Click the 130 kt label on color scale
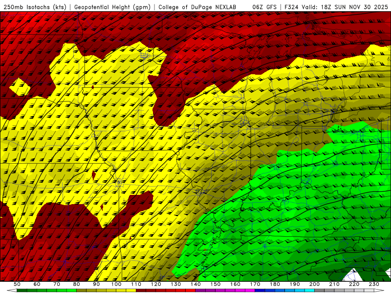 pos(176,284)
